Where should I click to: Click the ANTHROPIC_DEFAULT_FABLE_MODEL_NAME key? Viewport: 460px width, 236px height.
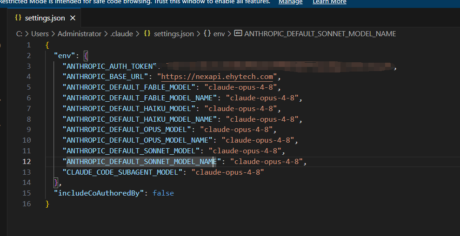(x=140, y=98)
